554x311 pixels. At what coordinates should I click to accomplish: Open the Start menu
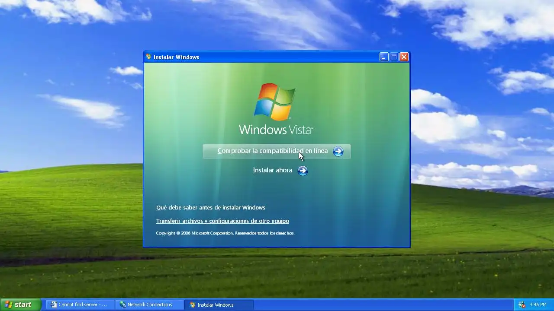pos(20,305)
